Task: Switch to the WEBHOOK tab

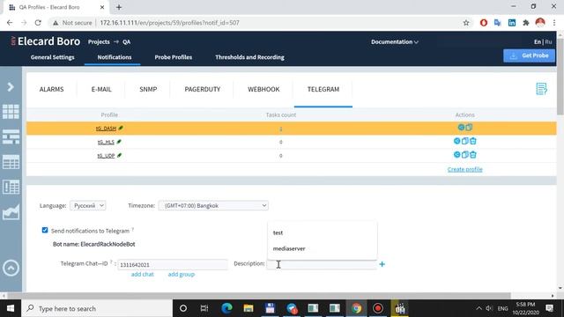Action: 263,89
